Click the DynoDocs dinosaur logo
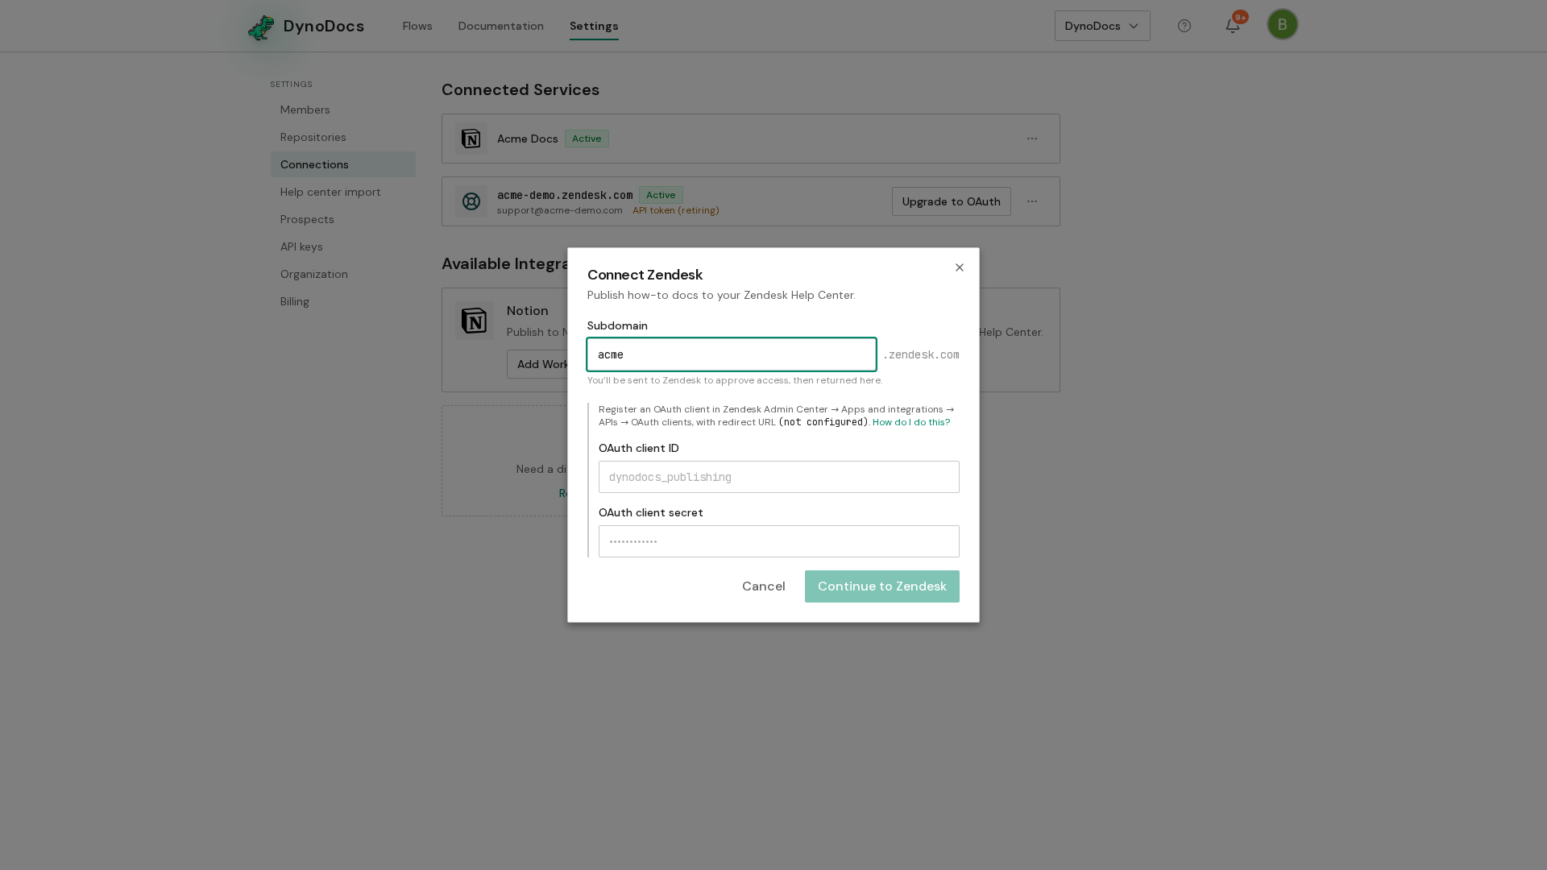This screenshot has width=1547, height=870. click(x=261, y=27)
